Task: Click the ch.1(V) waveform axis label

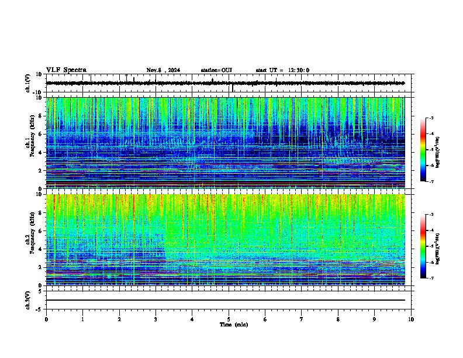Action: [x=27, y=83]
